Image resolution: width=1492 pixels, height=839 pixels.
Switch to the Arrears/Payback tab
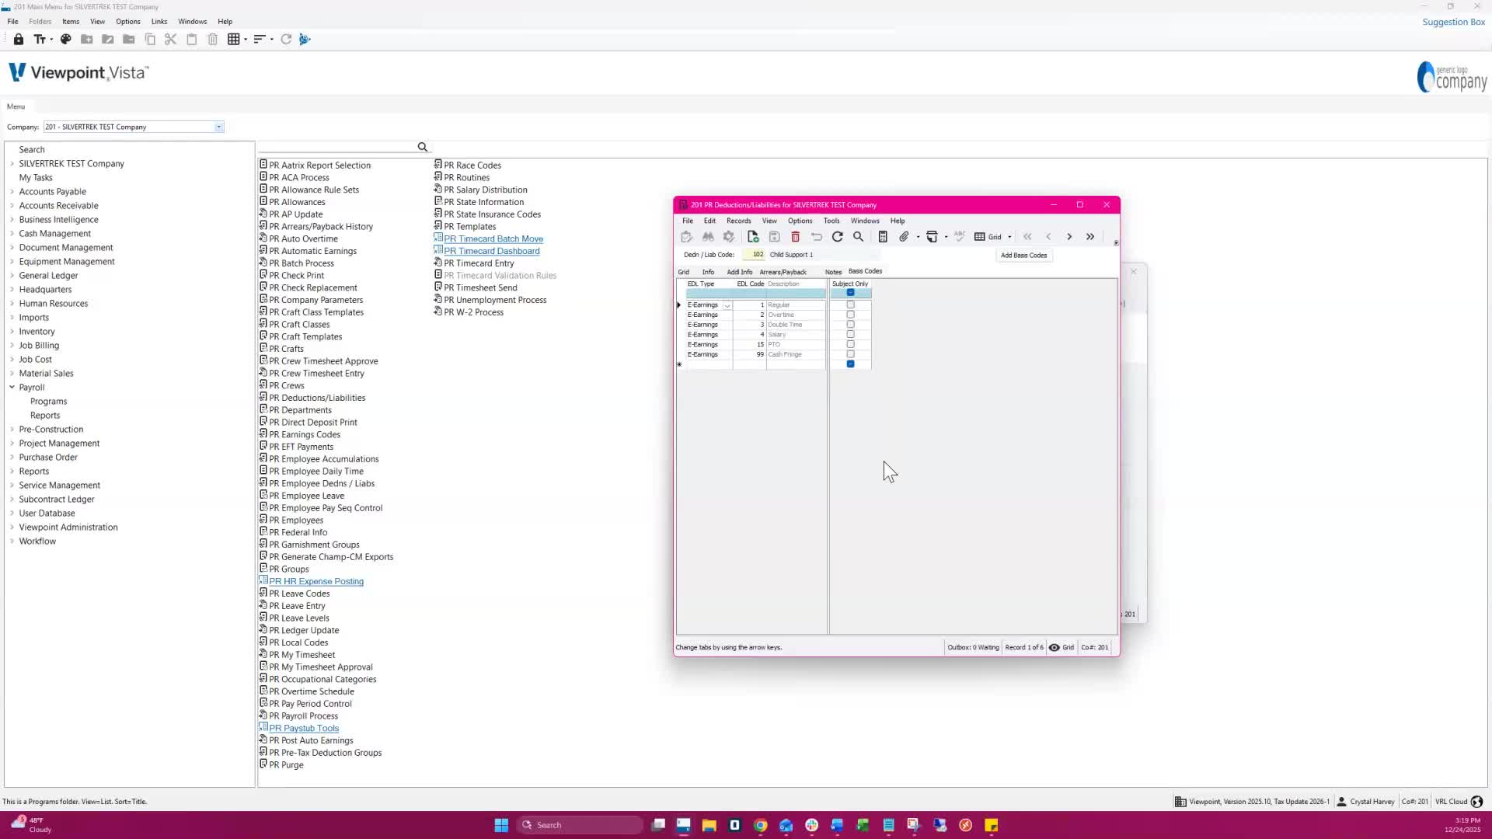pyautogui.click(x=783, y=272)
